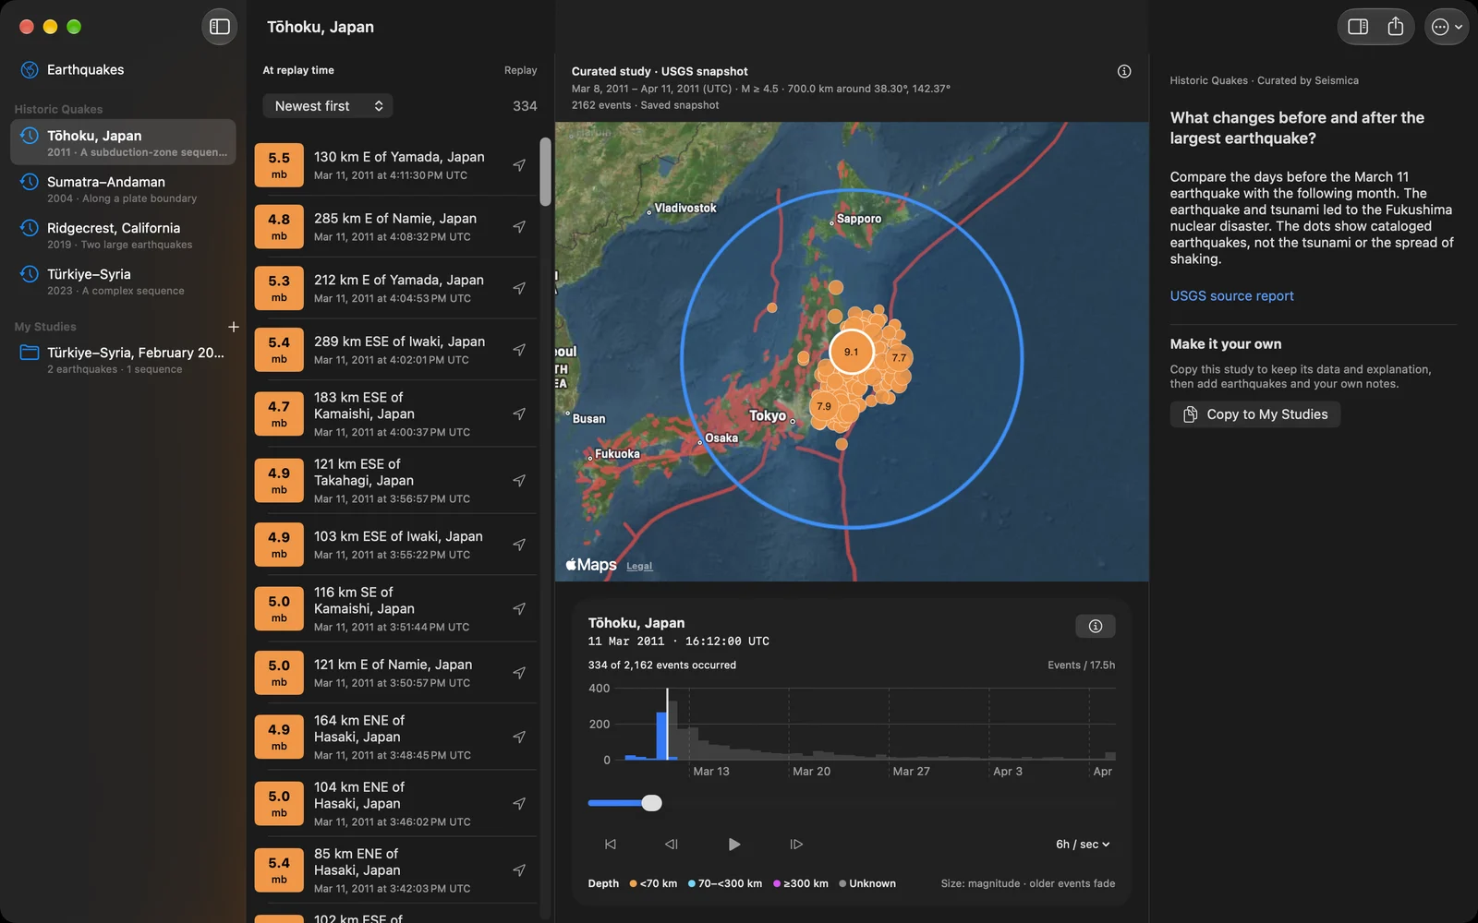Open the share button in toolbar
This screenshot has height=923, width=1478.
point(1396,27)
